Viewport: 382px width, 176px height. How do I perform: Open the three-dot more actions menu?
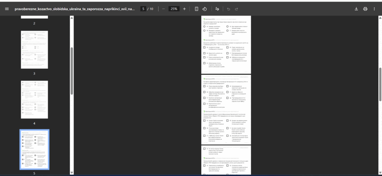(374, 9)
